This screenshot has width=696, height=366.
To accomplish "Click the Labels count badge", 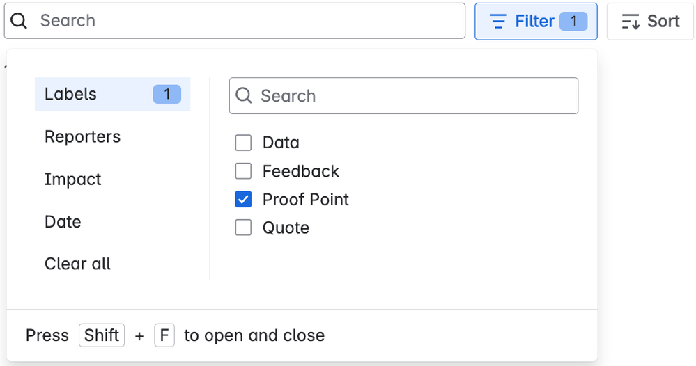I will point(167,94).
